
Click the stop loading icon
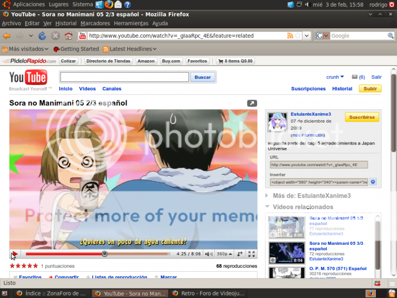pos(55,36)
